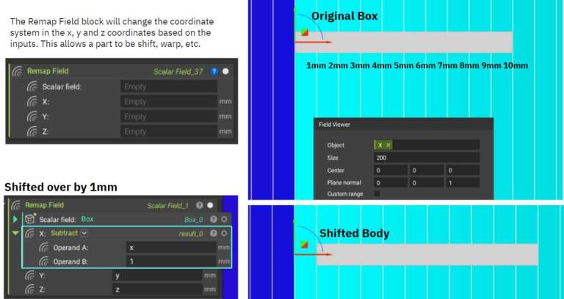
Task: Click the help icon beside result_0
Action: pyautogui.click(x=213, y=233)
